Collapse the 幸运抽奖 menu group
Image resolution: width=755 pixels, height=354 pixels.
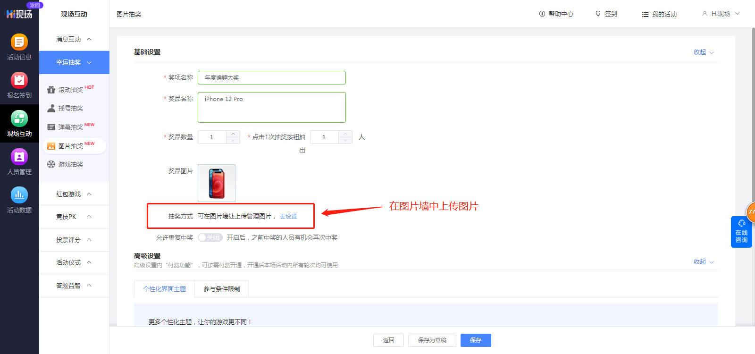[74, 62]
